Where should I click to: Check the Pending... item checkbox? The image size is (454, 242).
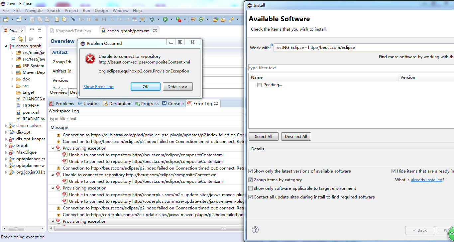(259, 85)
